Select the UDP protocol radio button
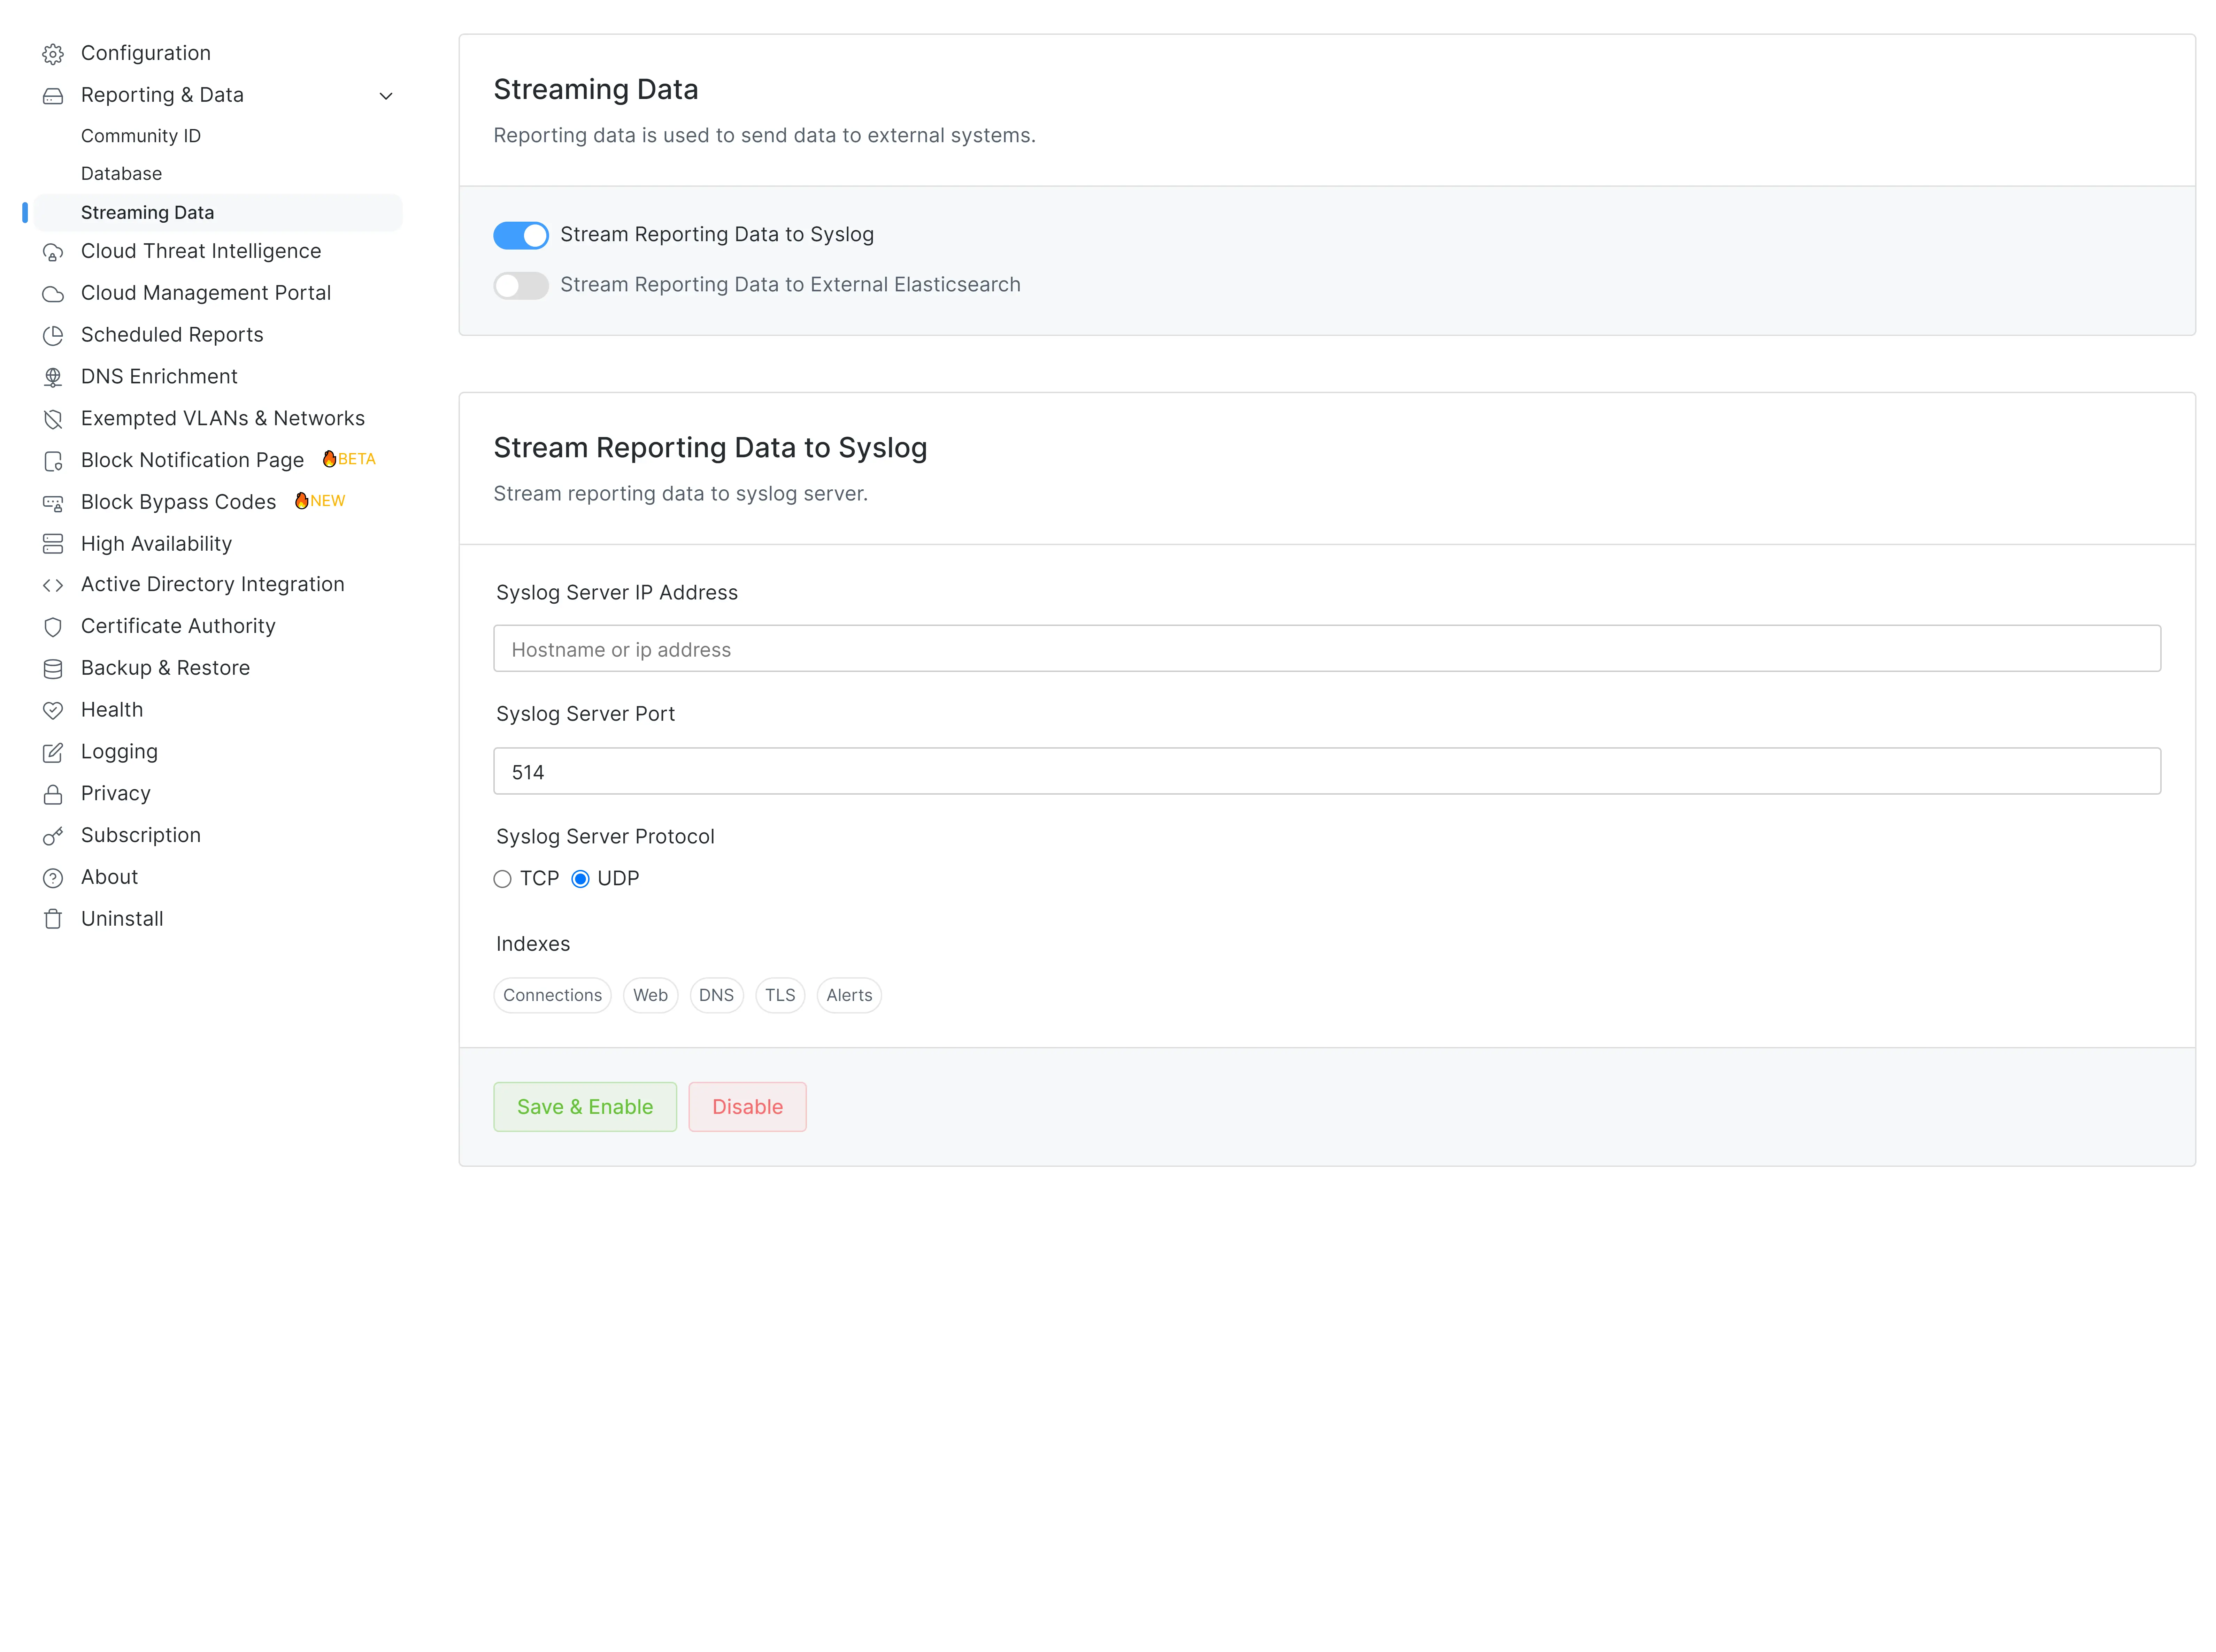Screen dimensions: 2216x1652 tap(580, 879)
